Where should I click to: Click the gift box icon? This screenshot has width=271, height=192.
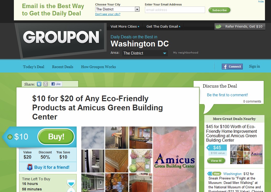30,167
